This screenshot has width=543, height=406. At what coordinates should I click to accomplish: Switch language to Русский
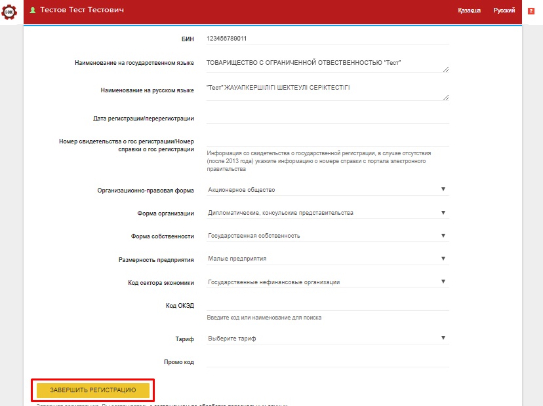pos(504,10)
